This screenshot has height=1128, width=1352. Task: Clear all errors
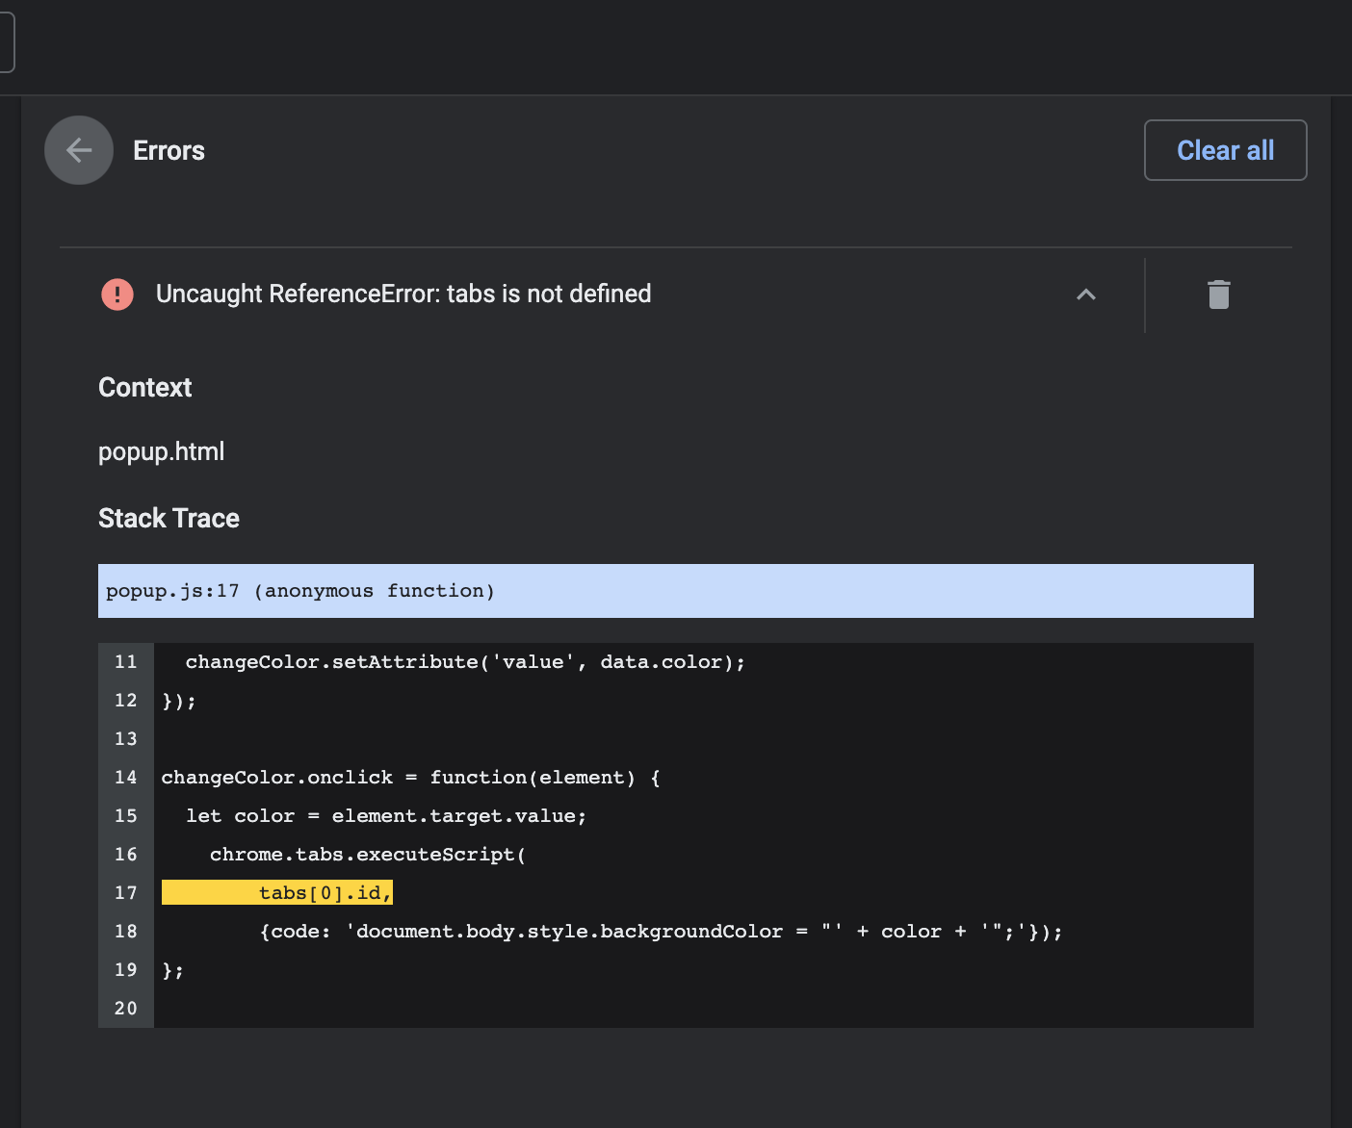(1225, 150)
